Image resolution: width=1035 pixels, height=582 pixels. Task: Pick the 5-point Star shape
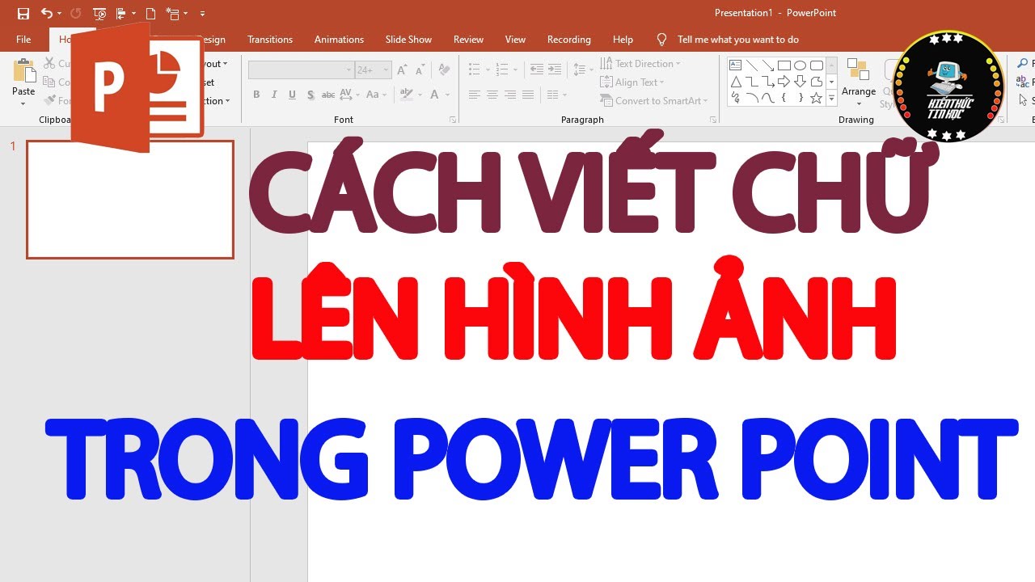coord(817,98)
